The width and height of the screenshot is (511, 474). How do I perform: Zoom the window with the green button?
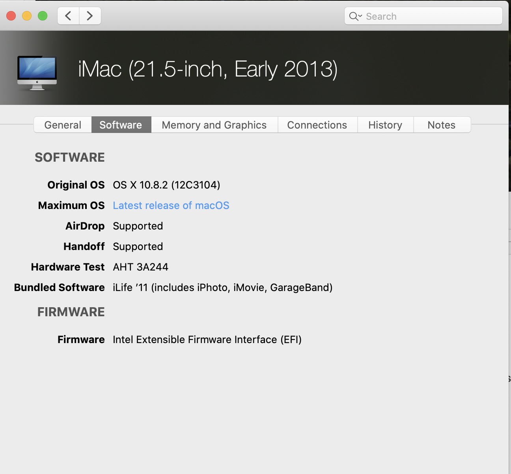tap(43, 16)
